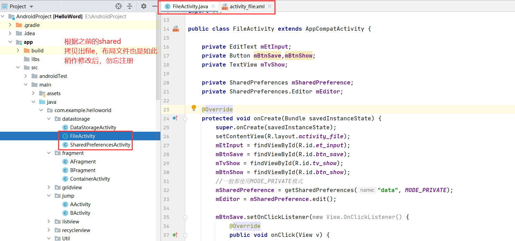Close the FileActivity.java tab

(213, 7)
